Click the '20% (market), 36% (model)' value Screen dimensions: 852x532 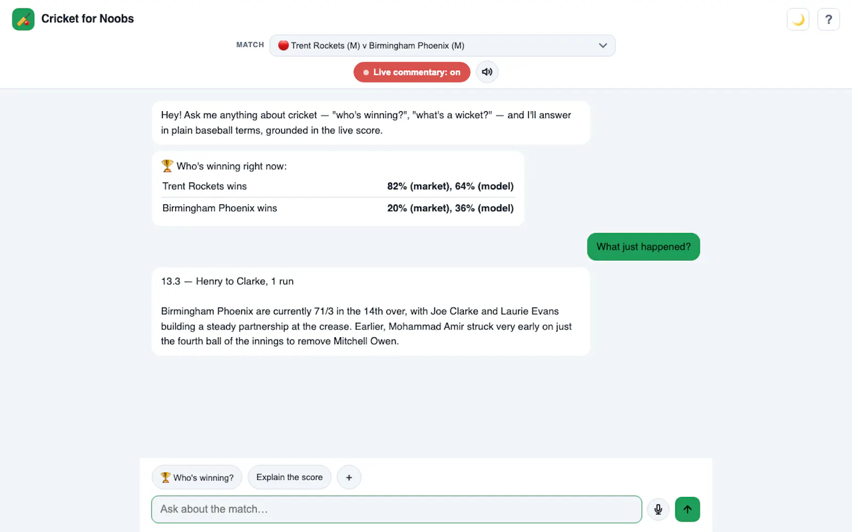(450, 208)
